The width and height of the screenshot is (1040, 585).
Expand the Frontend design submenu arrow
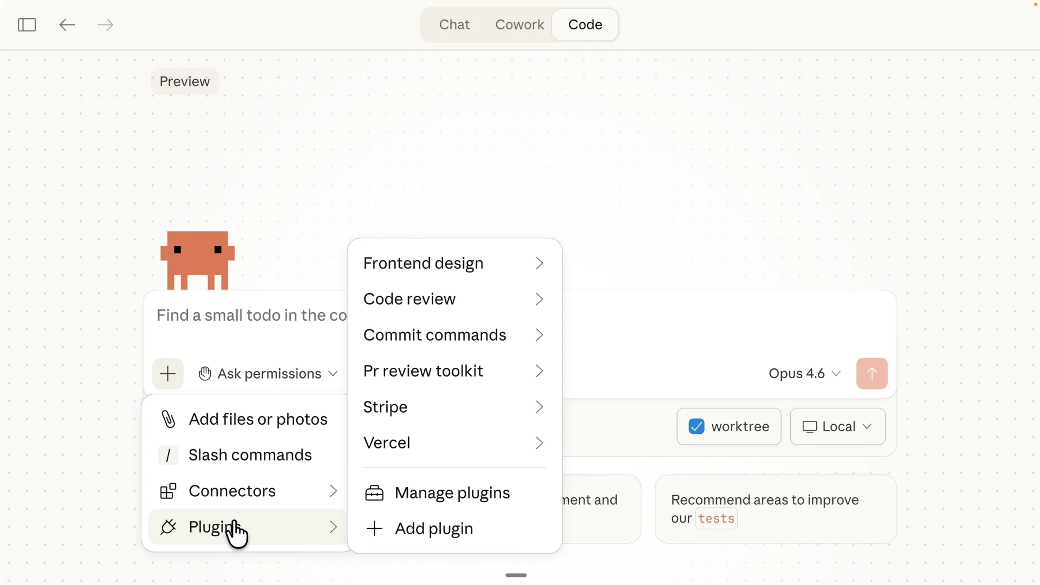[x=539, y=263]
